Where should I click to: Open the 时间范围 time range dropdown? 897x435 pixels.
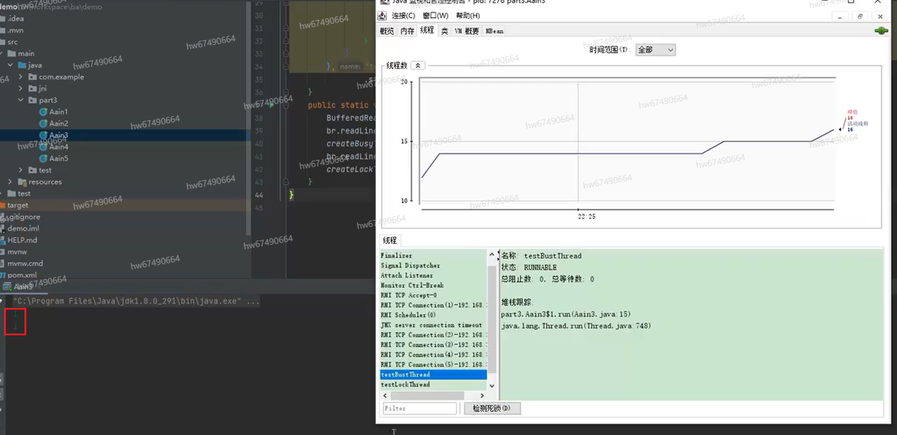656,50
